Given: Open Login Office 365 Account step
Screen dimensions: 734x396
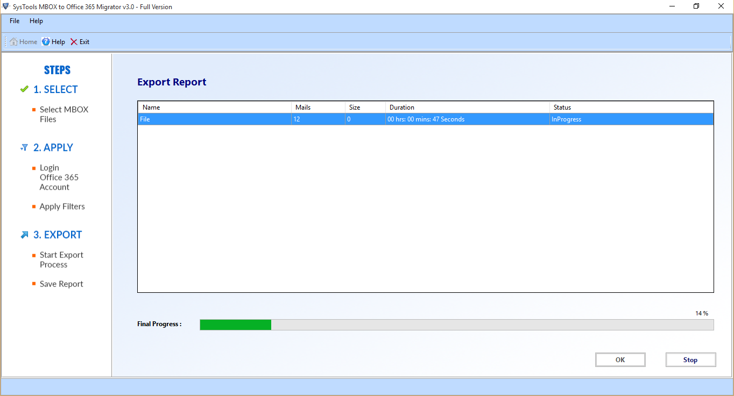Looking at the screenshot, I should pos(59,177).
